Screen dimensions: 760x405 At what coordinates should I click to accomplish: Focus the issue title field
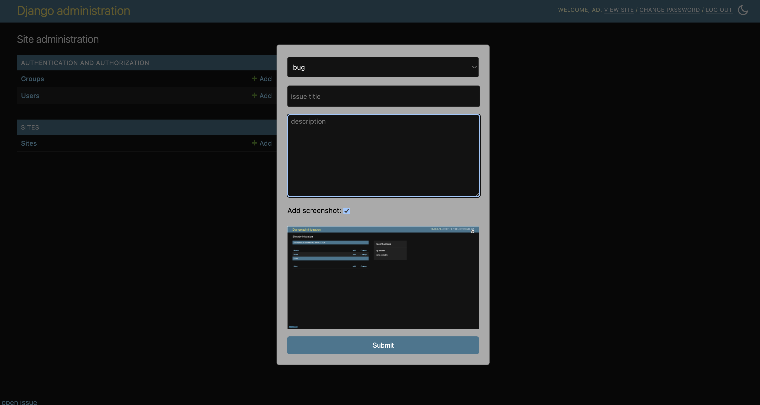(384, 96)
